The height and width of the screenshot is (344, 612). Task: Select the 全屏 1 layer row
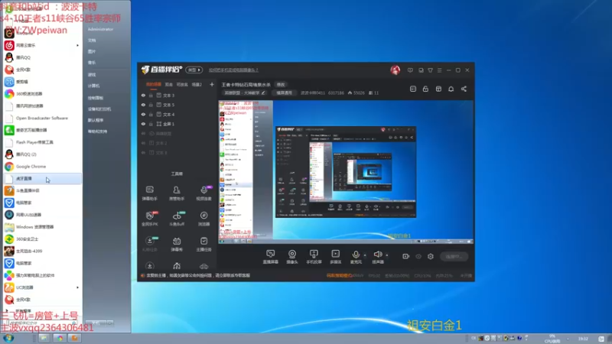177,124
